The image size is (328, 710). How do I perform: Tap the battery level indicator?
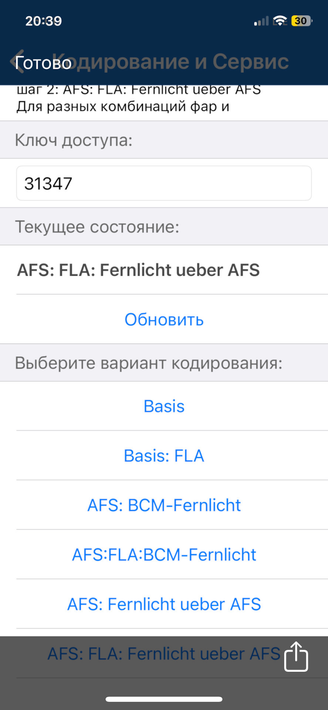click(301, 21)
